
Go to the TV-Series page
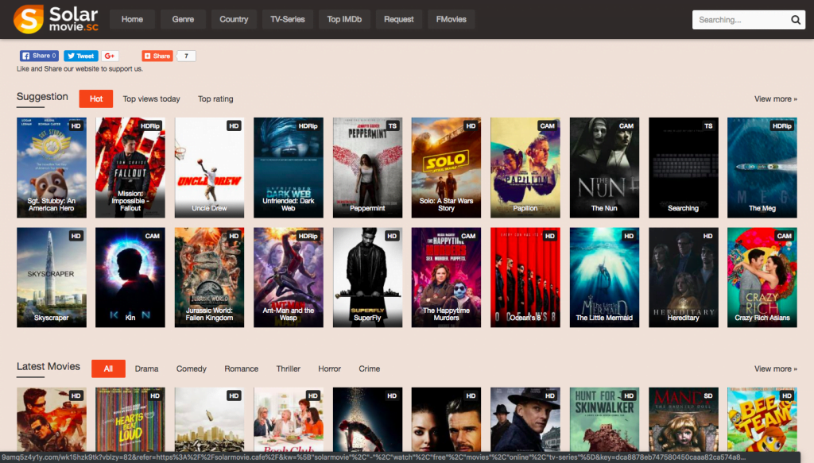(x=287, y=19)
